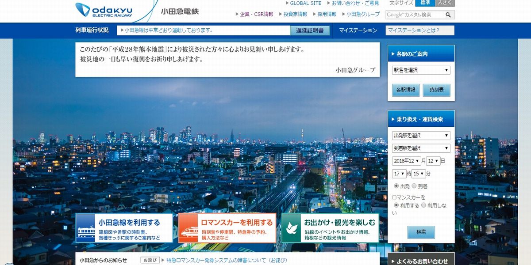Select the 出発 radio button
Viewport: 531px width, 265px height.
396,186
